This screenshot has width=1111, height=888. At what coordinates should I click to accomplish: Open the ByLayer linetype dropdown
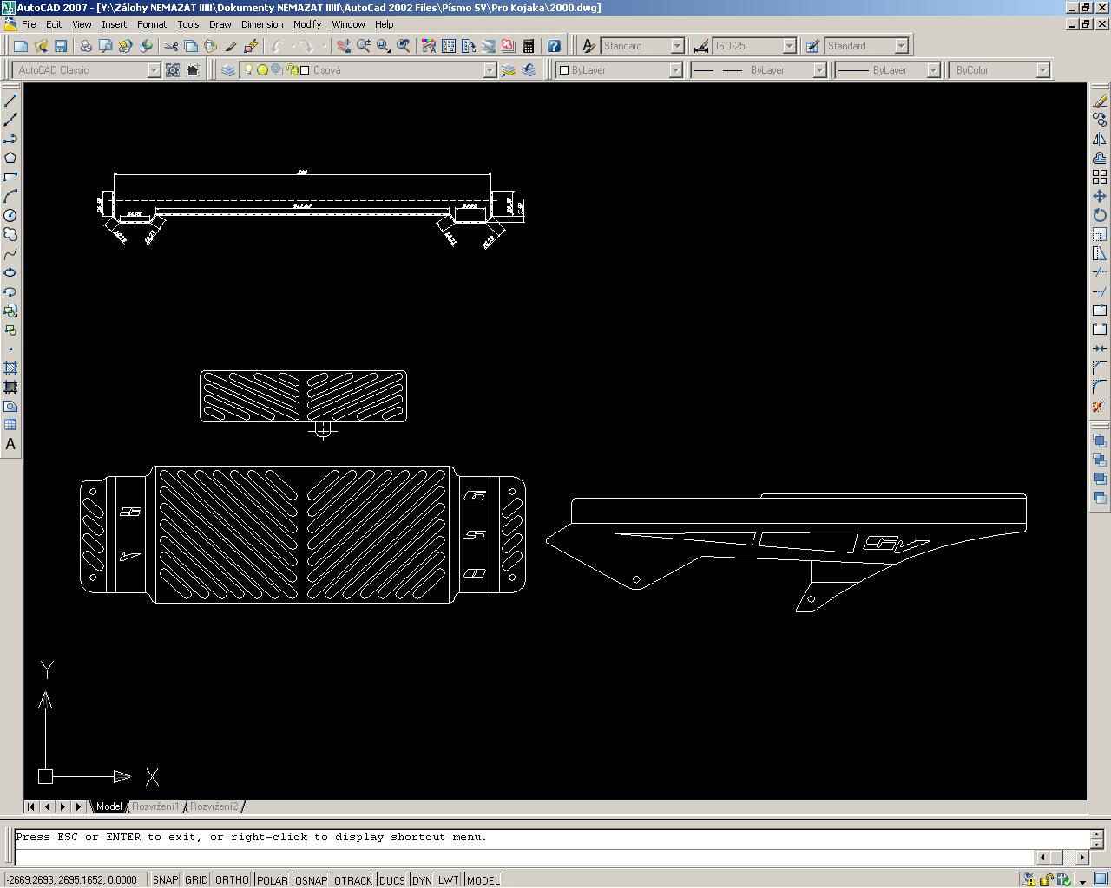coord(819,70)
